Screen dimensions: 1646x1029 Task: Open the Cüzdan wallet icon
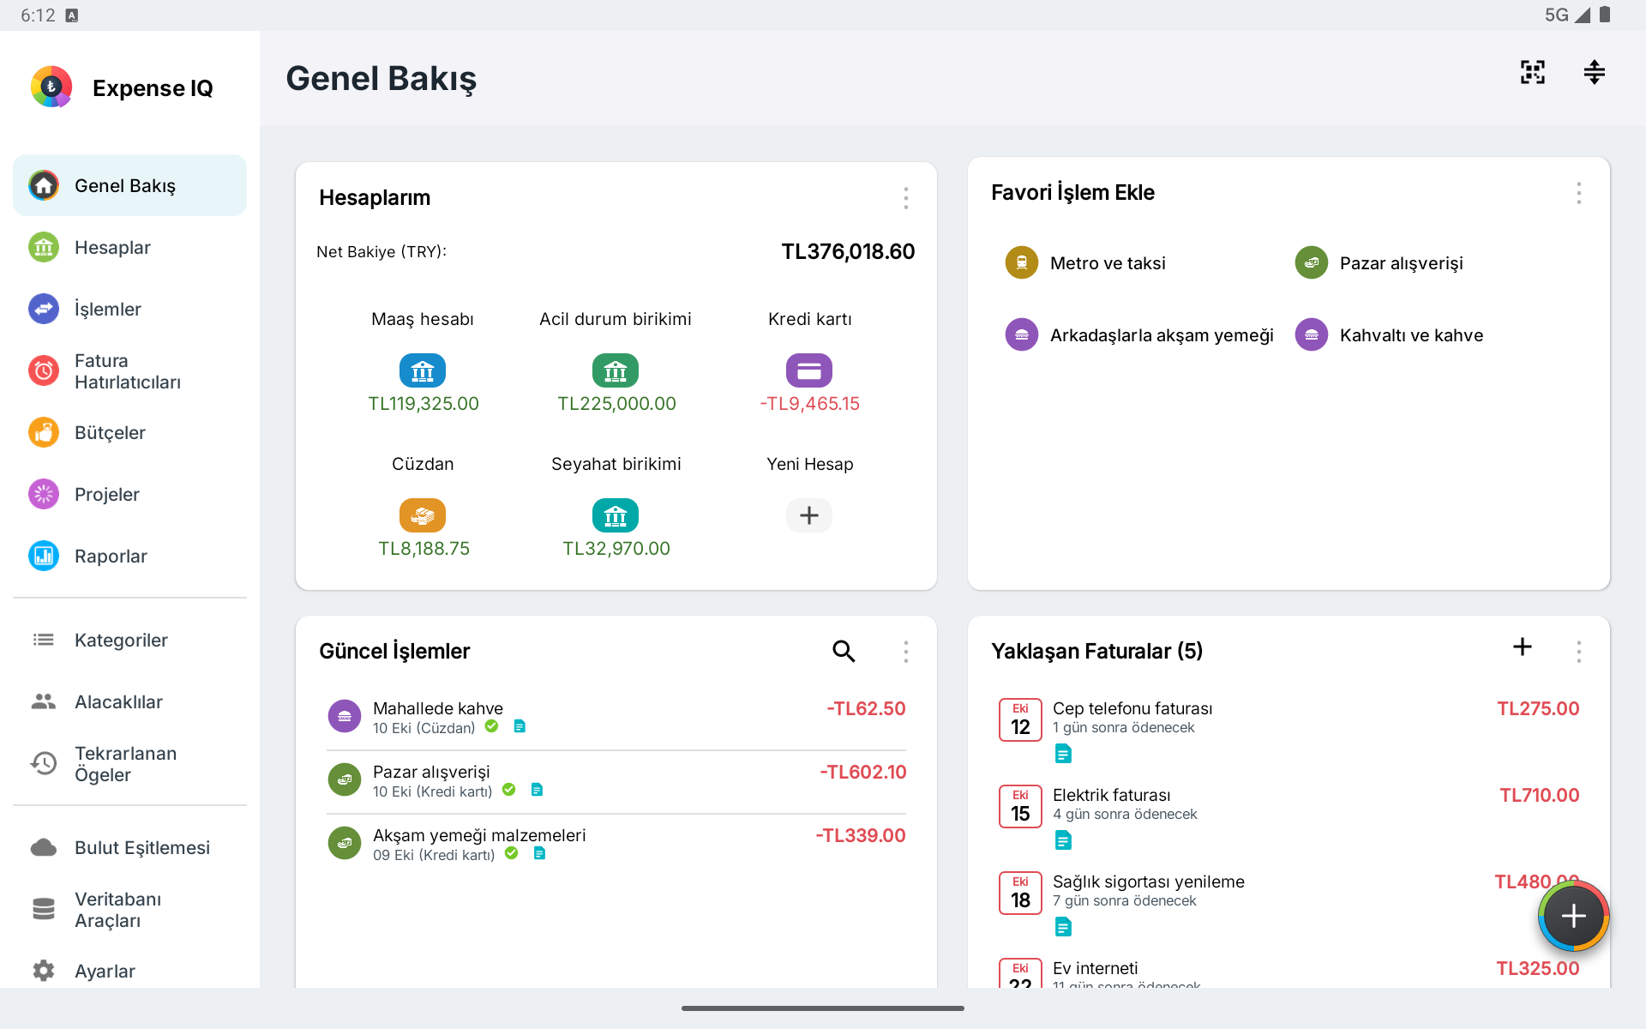[x=423, y=515]
